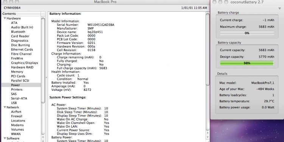
Task: Select Serial-ATA in sidebar
Action: 19,98
